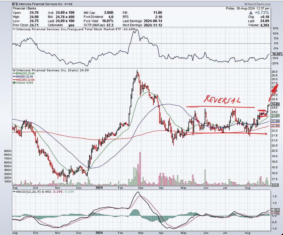Click the 900K volume axis label
Viewport: 283px width, 235px height.
pyautogui.click(x=8, y=151)
